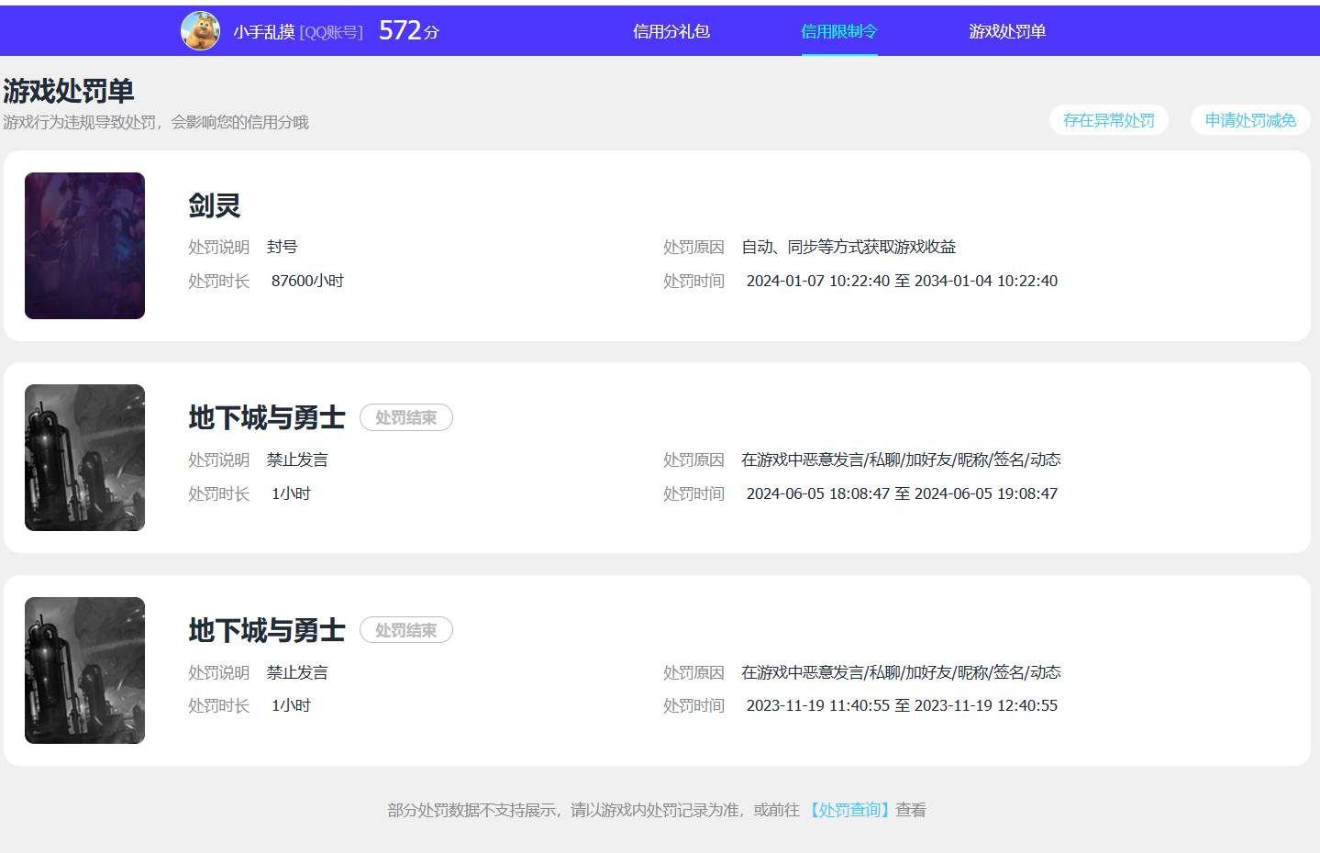Click the 申请处罚减免 button

(x=1249, y=119)
